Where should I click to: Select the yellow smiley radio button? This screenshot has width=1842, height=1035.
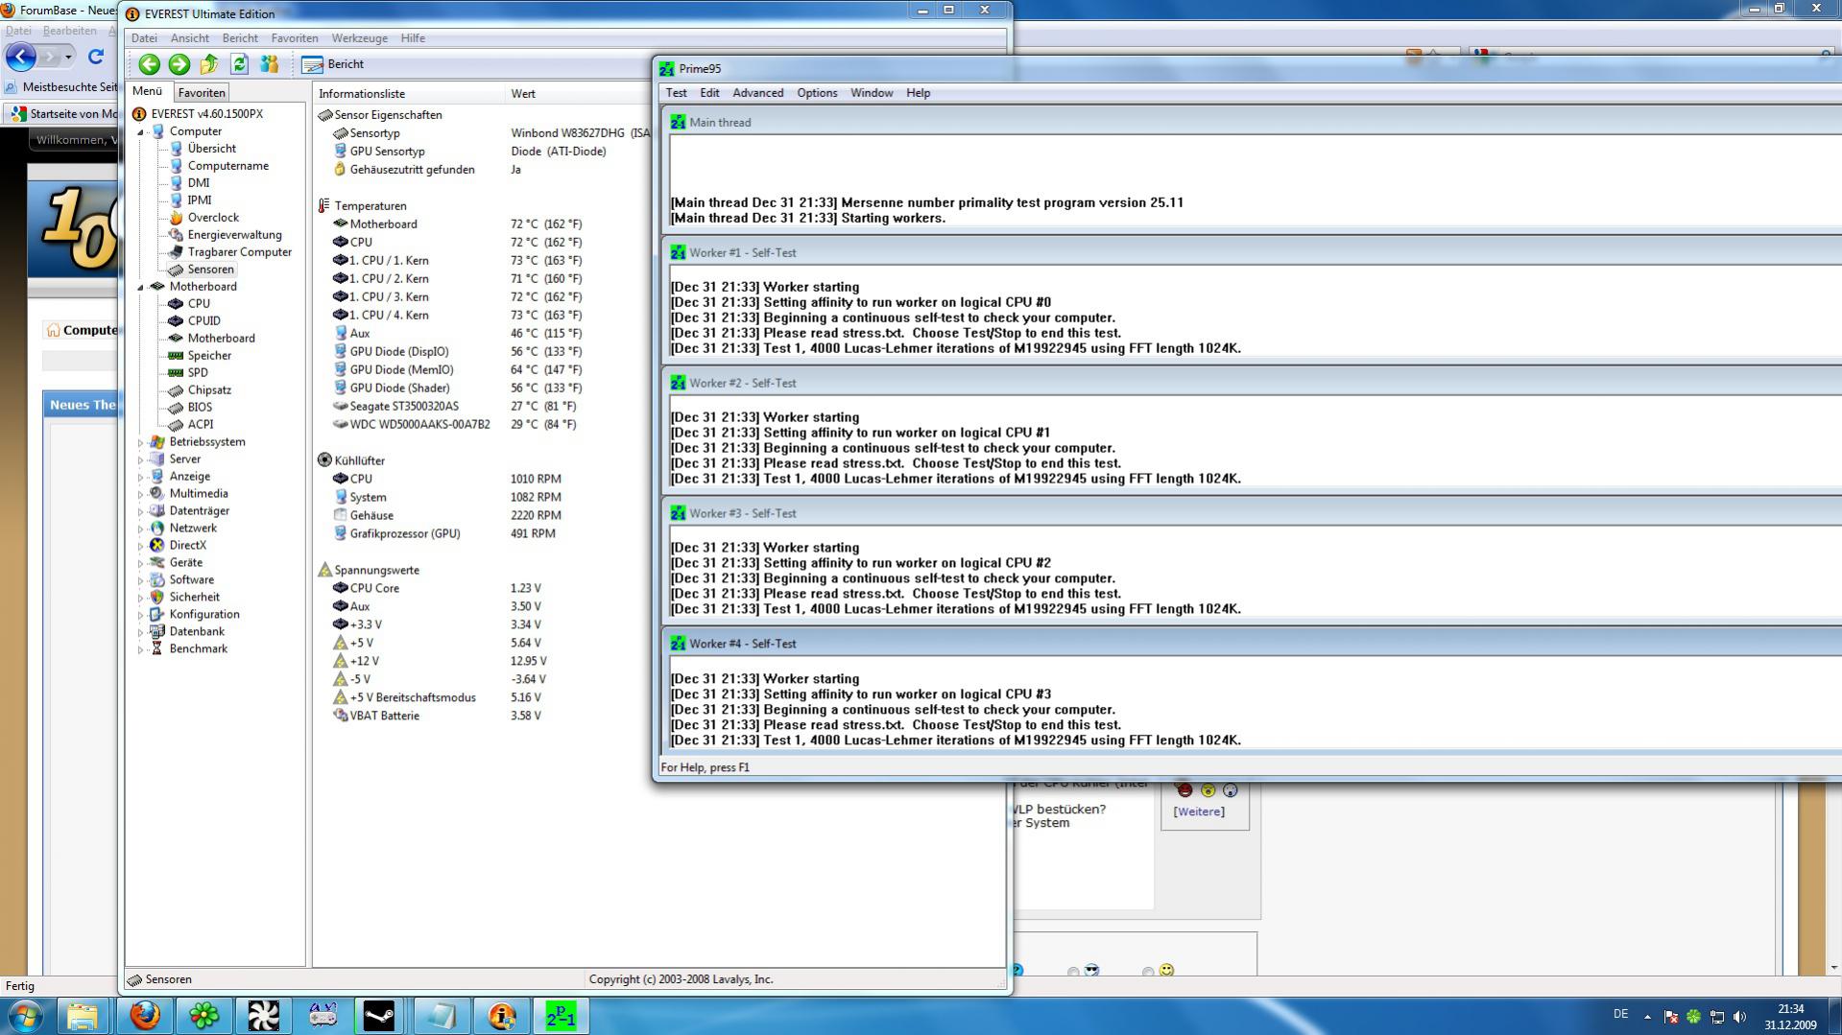coord(1148,972)
